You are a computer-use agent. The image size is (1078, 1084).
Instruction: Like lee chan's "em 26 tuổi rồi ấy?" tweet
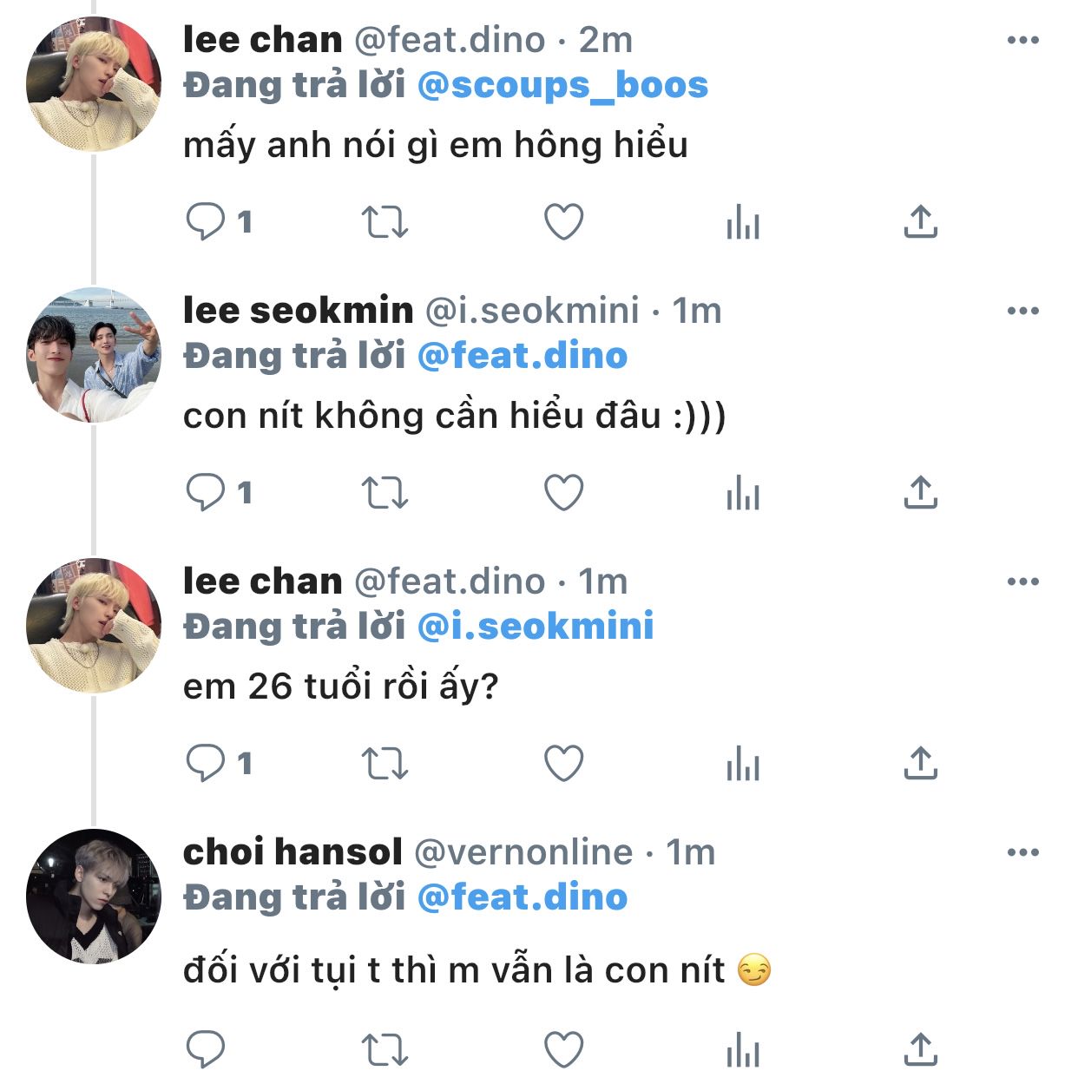pos(563,764)
